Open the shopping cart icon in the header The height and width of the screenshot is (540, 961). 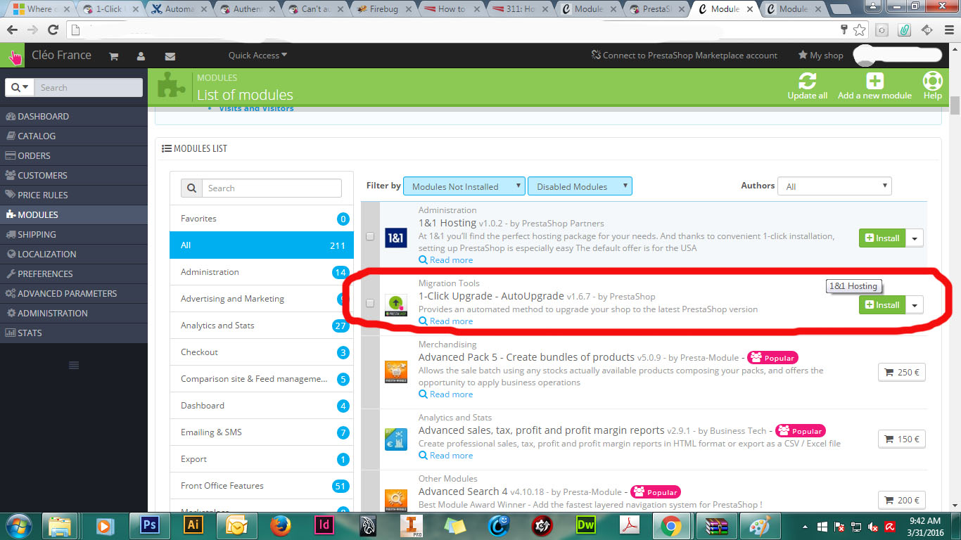[113, 56]
